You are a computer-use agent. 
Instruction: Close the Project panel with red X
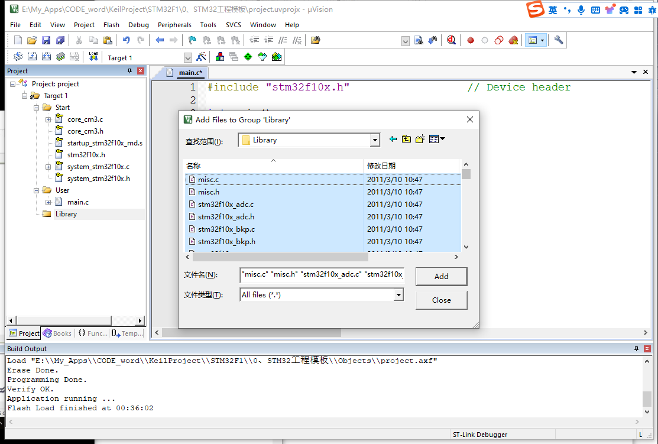click(x=141, y=71)
